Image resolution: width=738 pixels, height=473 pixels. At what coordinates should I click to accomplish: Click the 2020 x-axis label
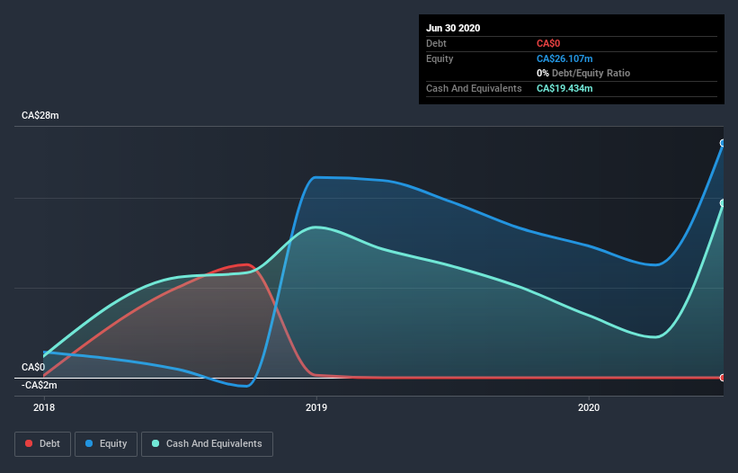(589, 407)
